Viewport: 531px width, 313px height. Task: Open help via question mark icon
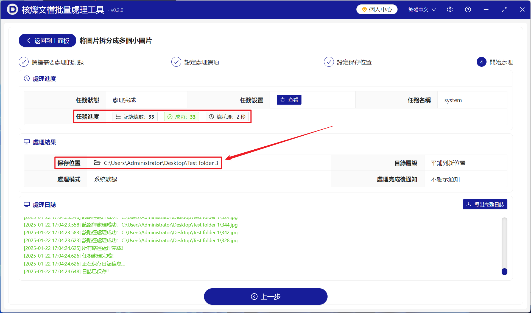coord(468,10)
